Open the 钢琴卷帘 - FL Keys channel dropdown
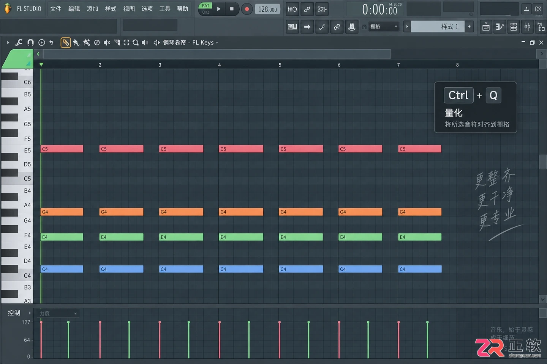547x364 pixels. (x=191, y=42)
